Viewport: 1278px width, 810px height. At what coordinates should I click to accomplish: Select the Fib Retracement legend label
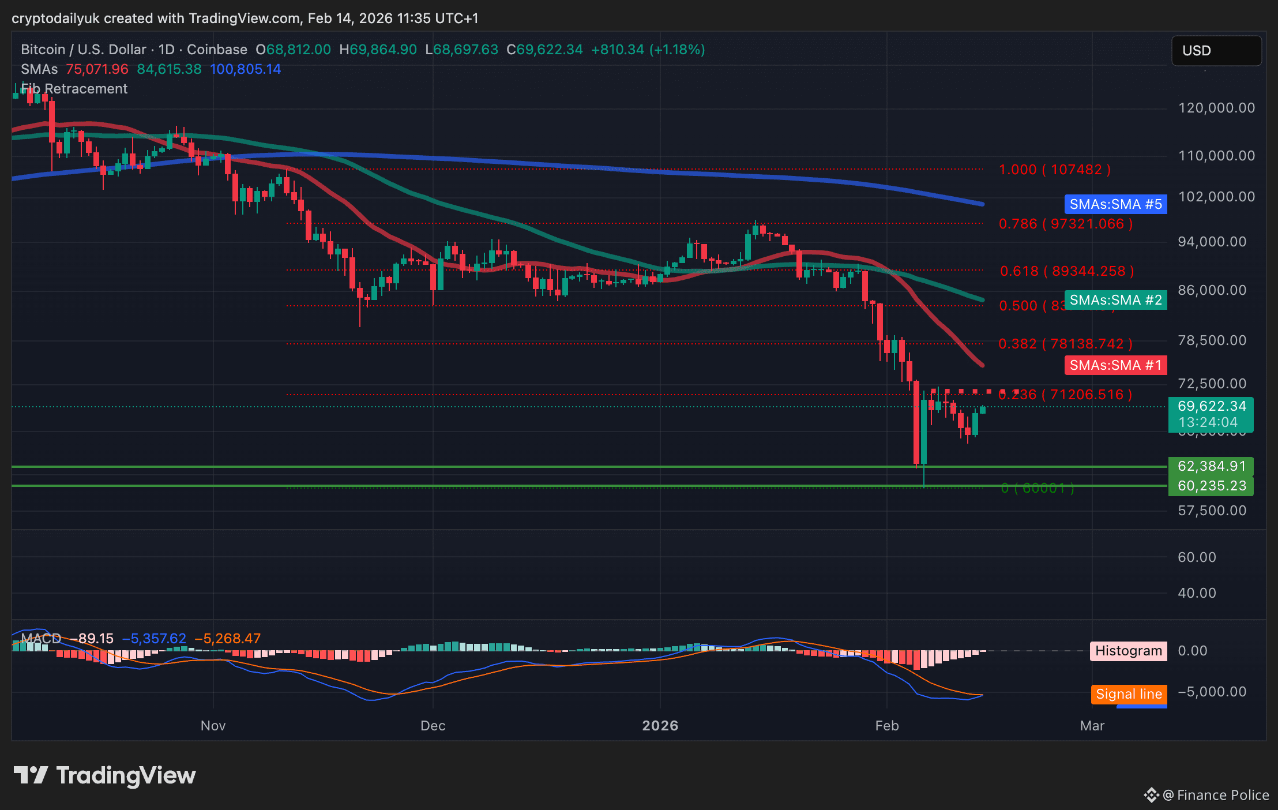74,89
